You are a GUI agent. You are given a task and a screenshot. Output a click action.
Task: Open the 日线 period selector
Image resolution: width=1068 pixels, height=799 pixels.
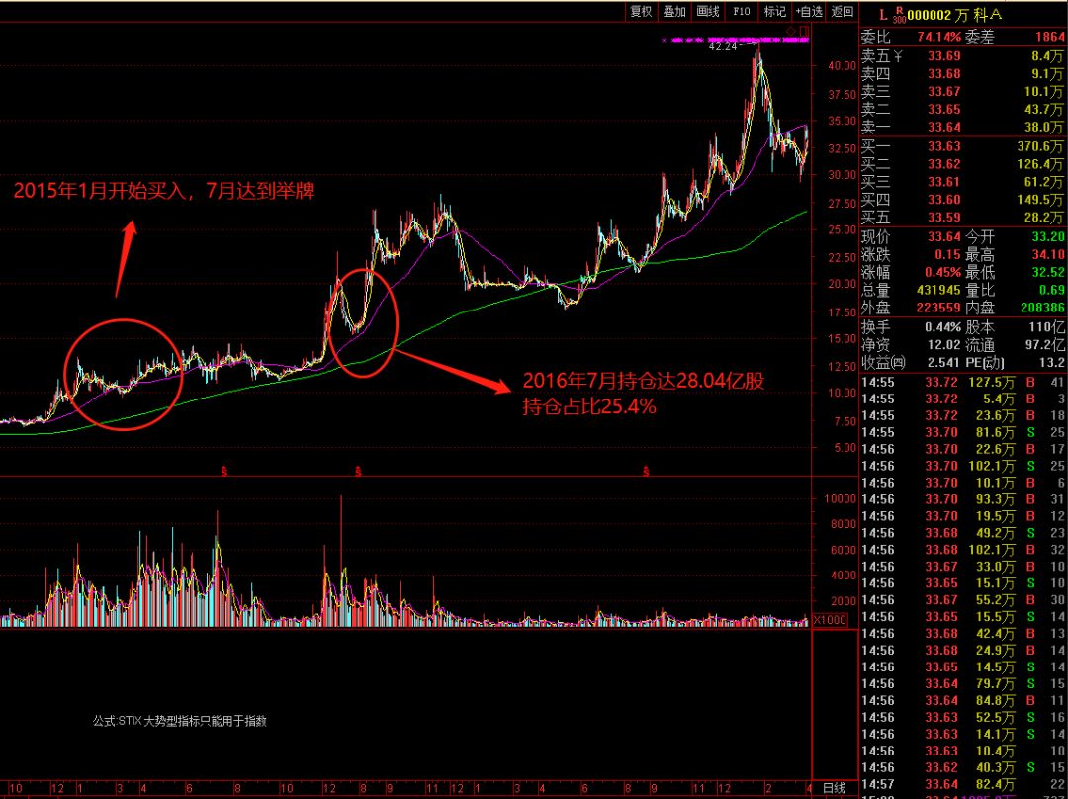[835, 788]
